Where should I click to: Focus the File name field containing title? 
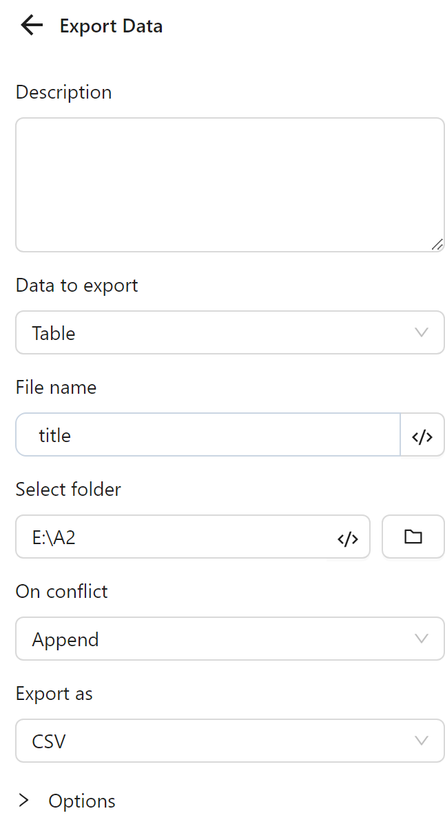pyautogui.click(x=207, y=435)
